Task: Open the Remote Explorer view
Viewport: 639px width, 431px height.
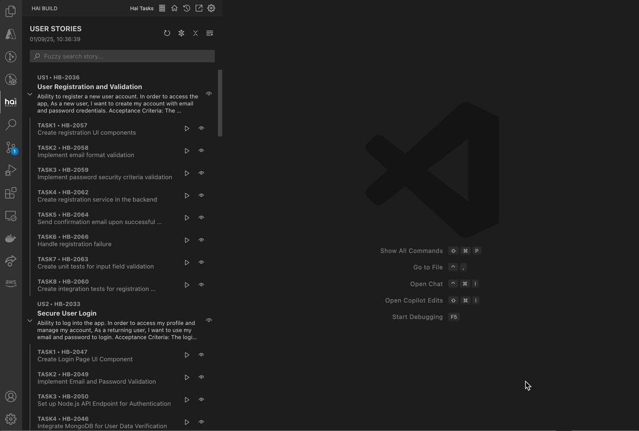Action: 10,216
